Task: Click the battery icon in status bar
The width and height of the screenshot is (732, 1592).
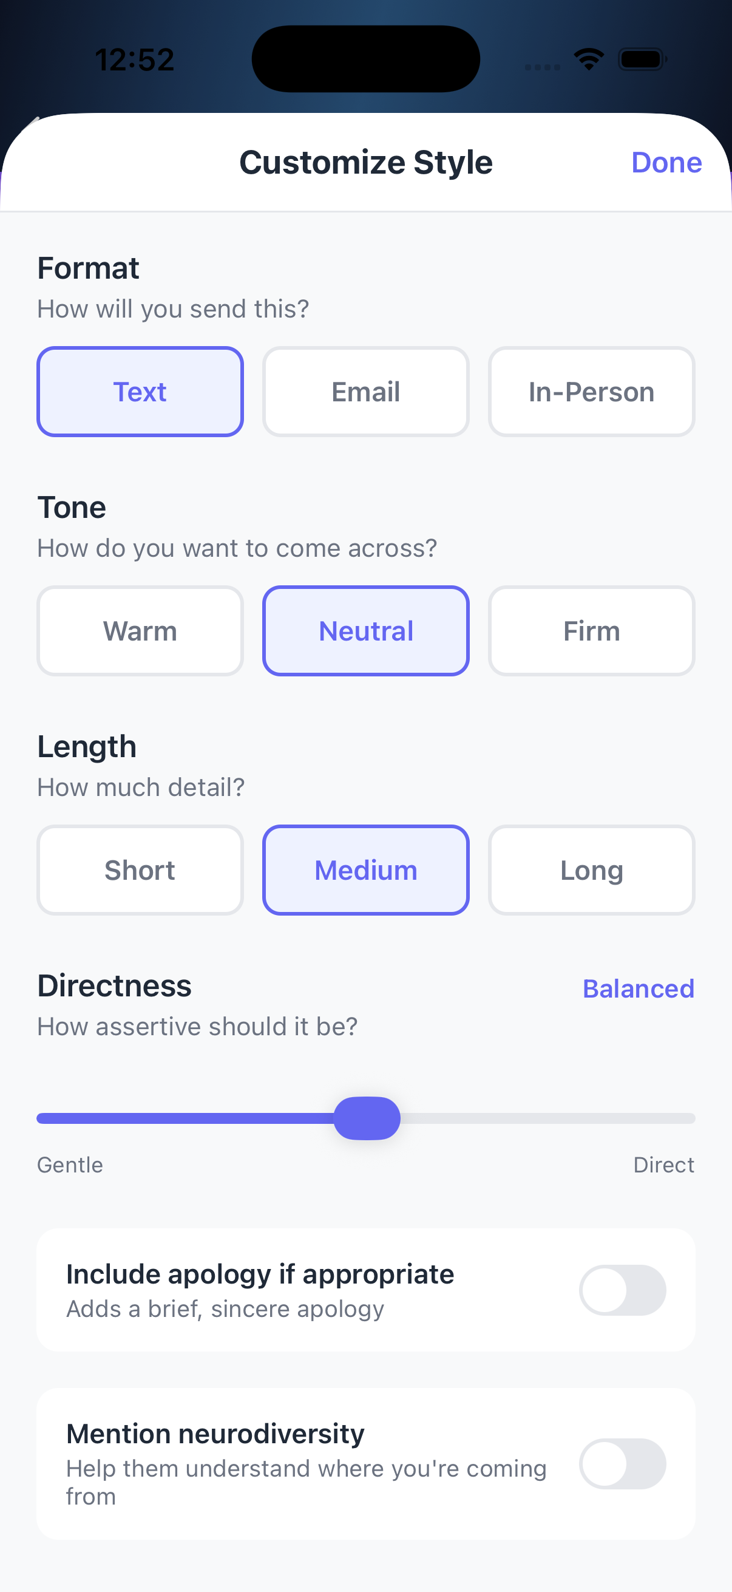Action: (x=642, y=60)
